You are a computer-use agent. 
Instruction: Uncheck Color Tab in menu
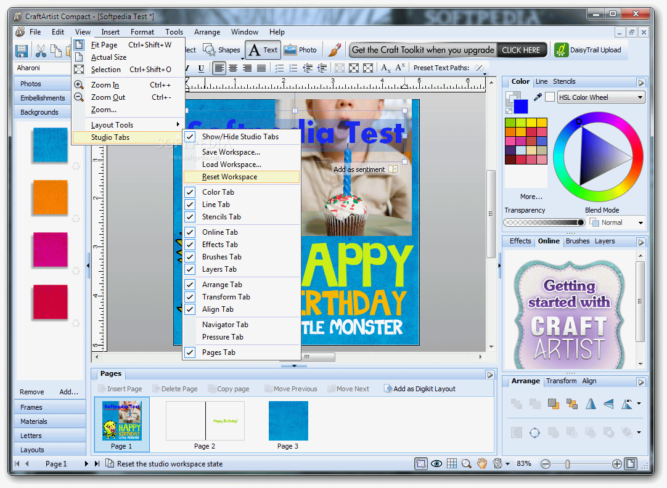pos(190,192)
